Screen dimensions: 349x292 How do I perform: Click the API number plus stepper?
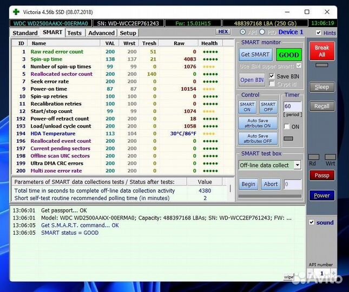click(x=333, y=274)
